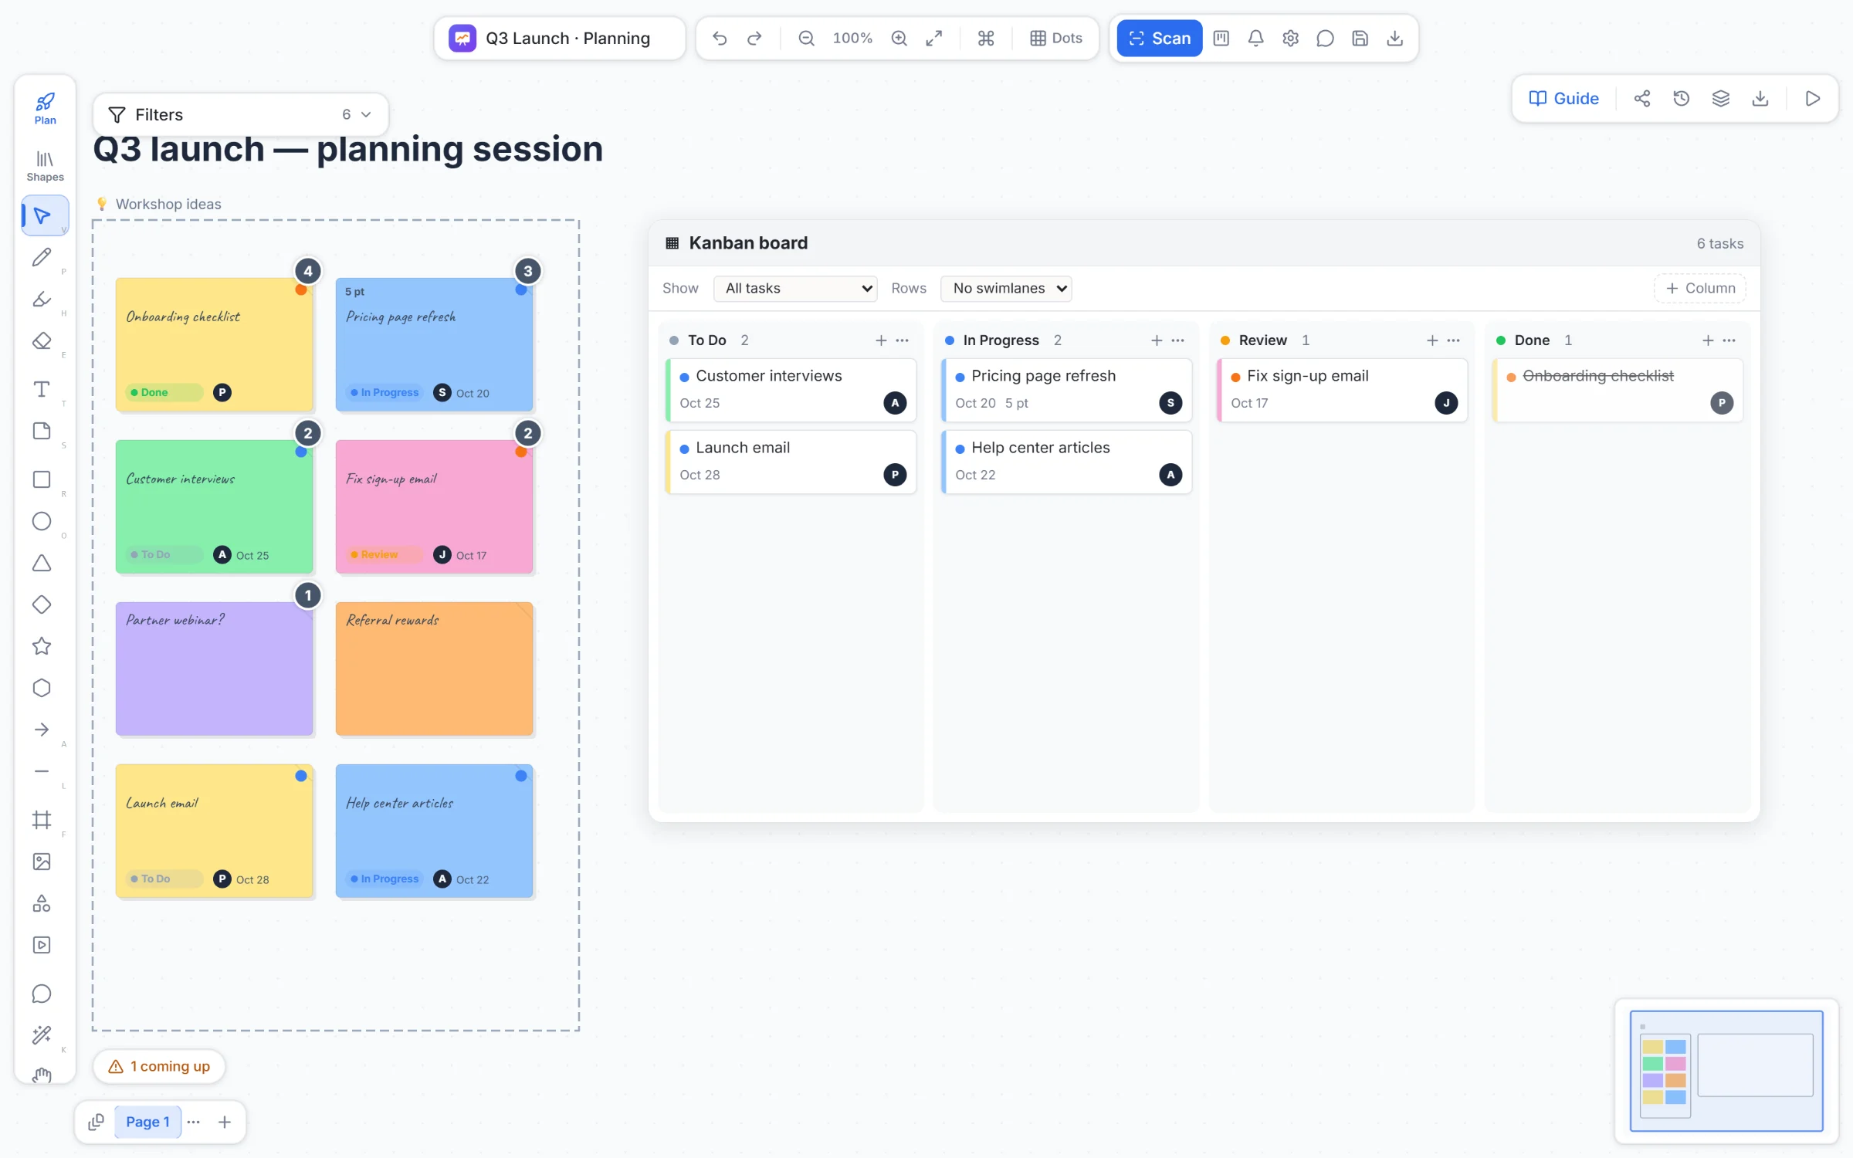1853x1158 pixels.
Task: Open the Shapes library tab
Action: 45,165
